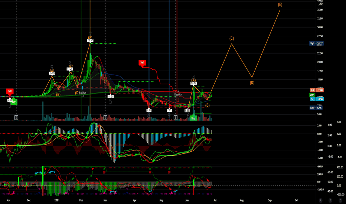The height and width of the screenshot is (204, 346).
Task: Click the 35.00 price axis label
Action: (320, 10)
